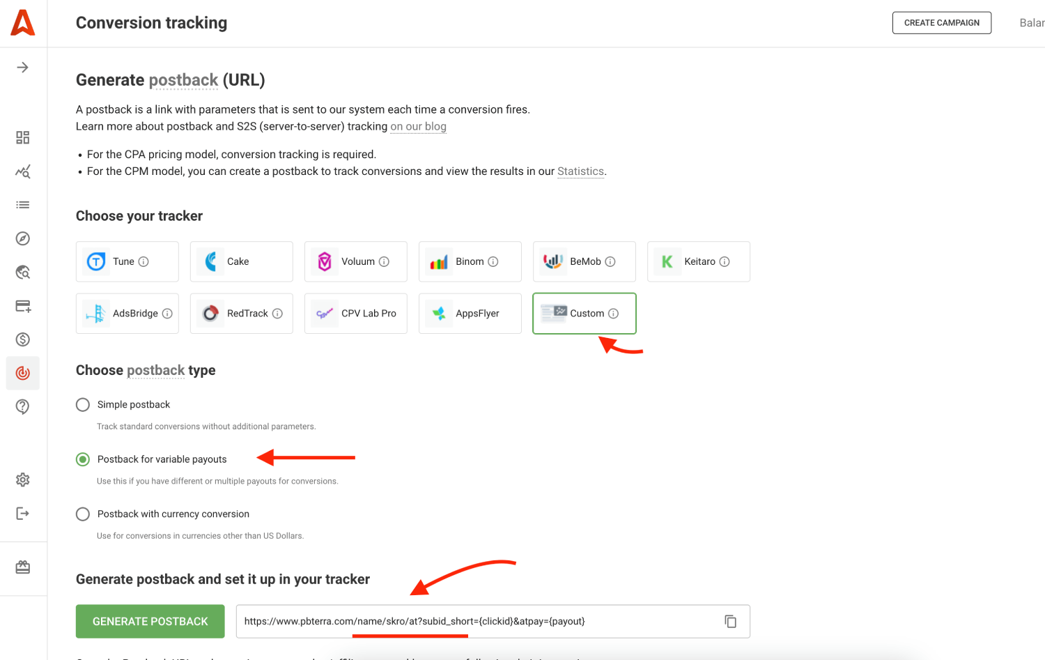Open the help question mark icon
The width and height of the screenshot is (1045, 660).
pyautogui.click(x=23, y=406)
